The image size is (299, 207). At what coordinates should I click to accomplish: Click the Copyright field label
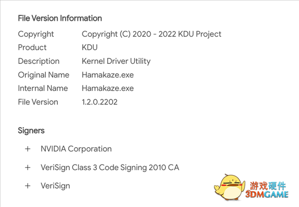pyautogui.click(x=36, y=34)
